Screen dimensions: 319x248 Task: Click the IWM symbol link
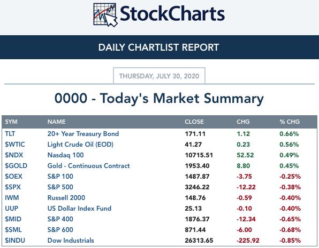pos(12,198)
